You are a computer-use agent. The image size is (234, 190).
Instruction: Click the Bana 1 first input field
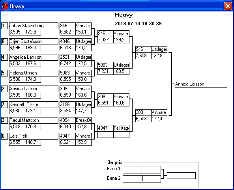tap(132, 170)
